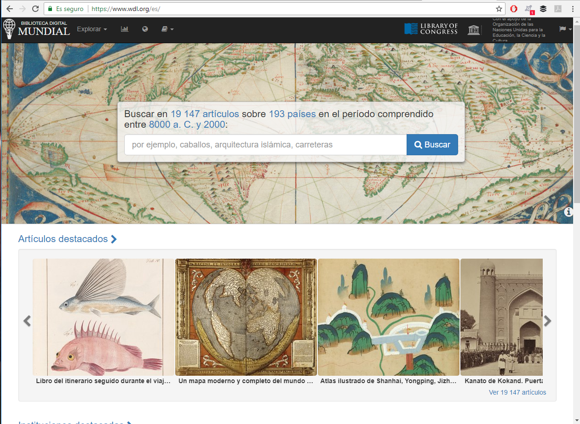The height and width of the screenshot is (424, 580).
Task: Open the '193 países' link
Action: 292,114
